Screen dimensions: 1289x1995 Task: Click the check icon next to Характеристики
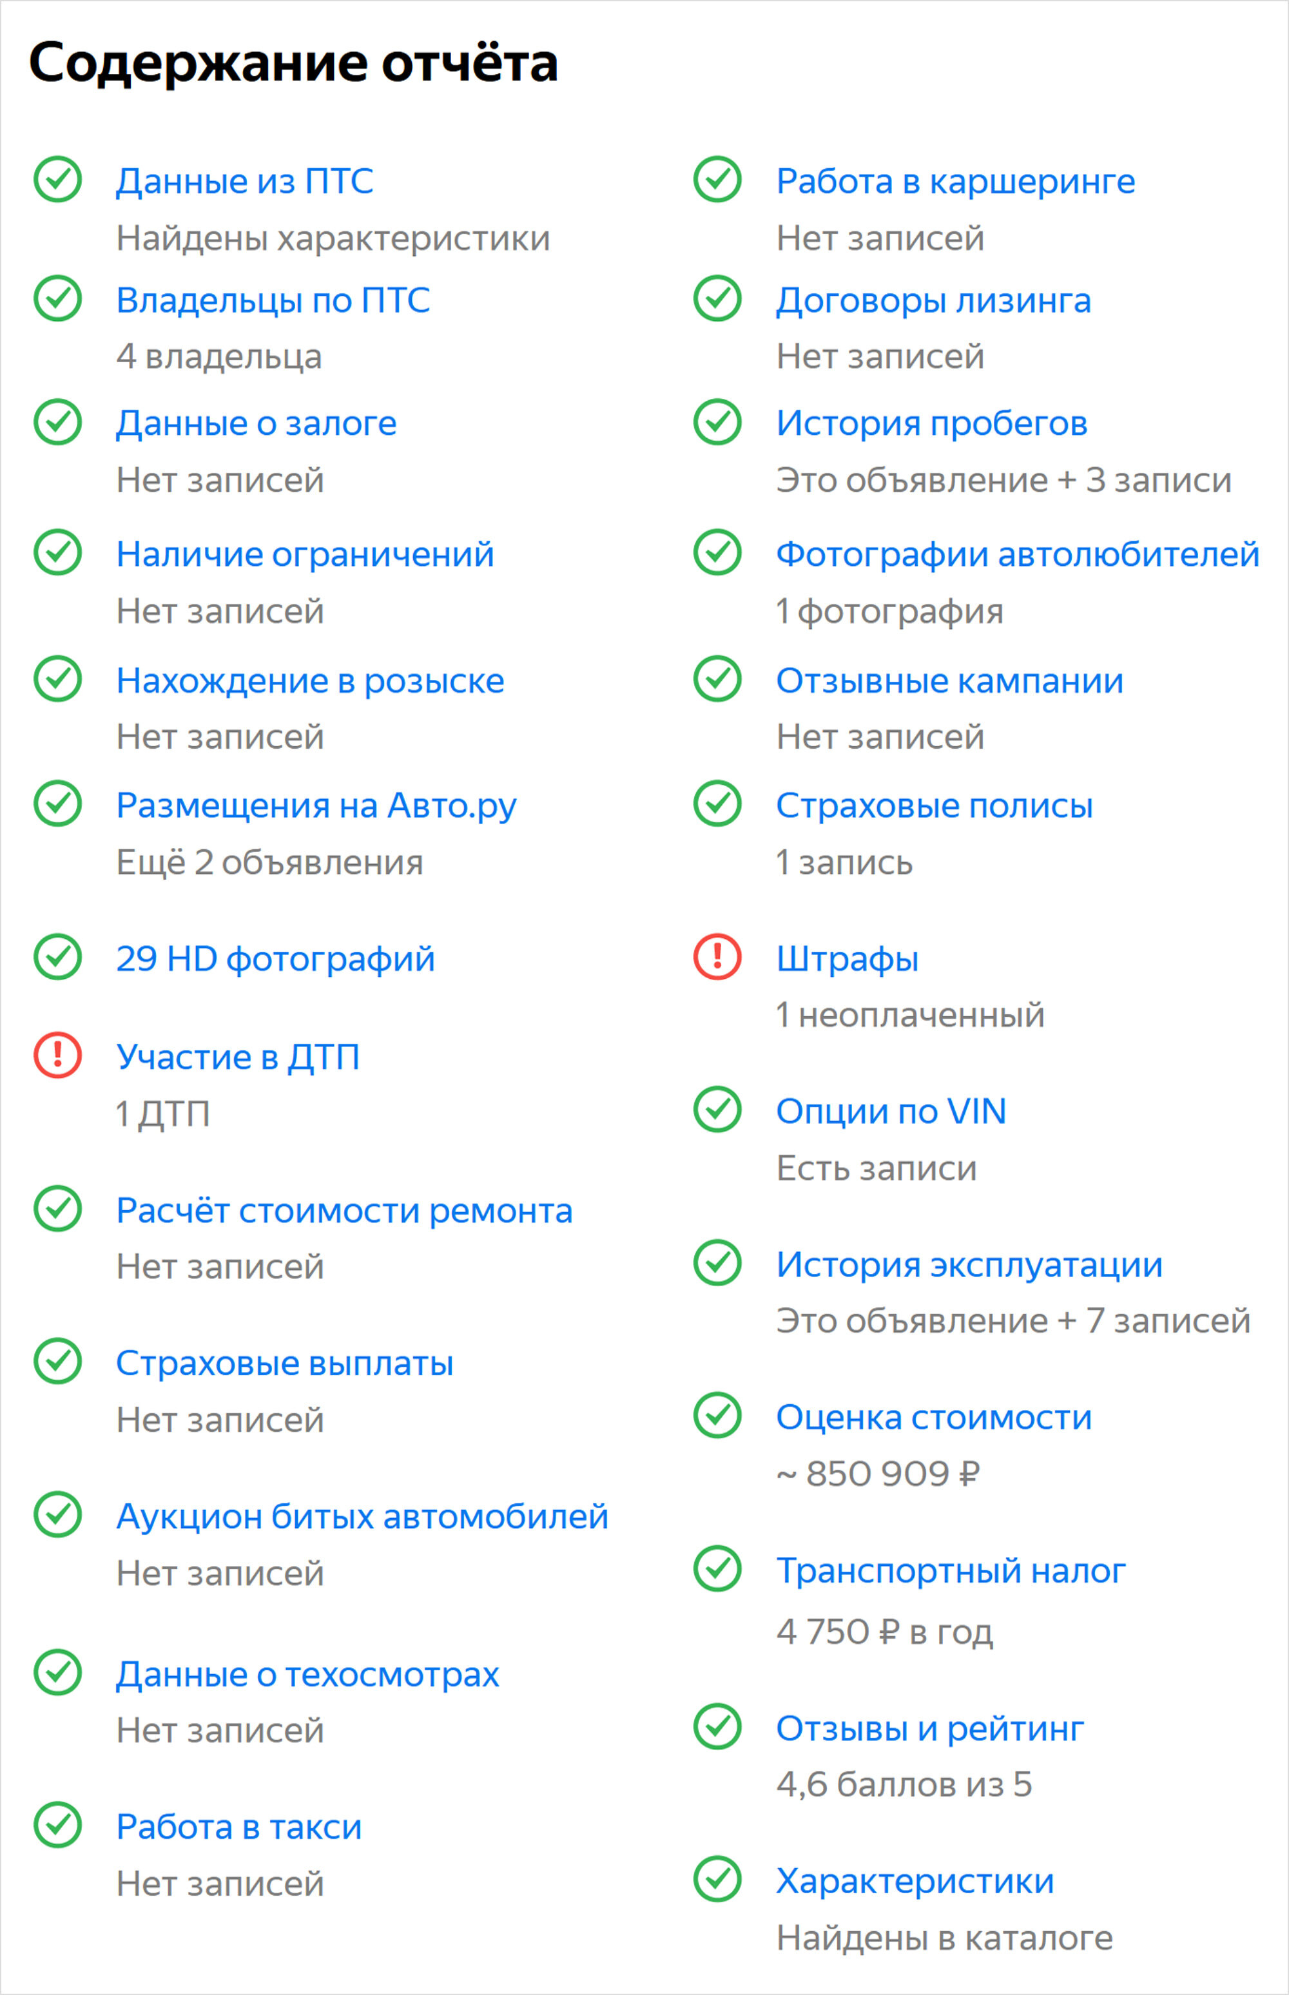(x=717, y=1880)
